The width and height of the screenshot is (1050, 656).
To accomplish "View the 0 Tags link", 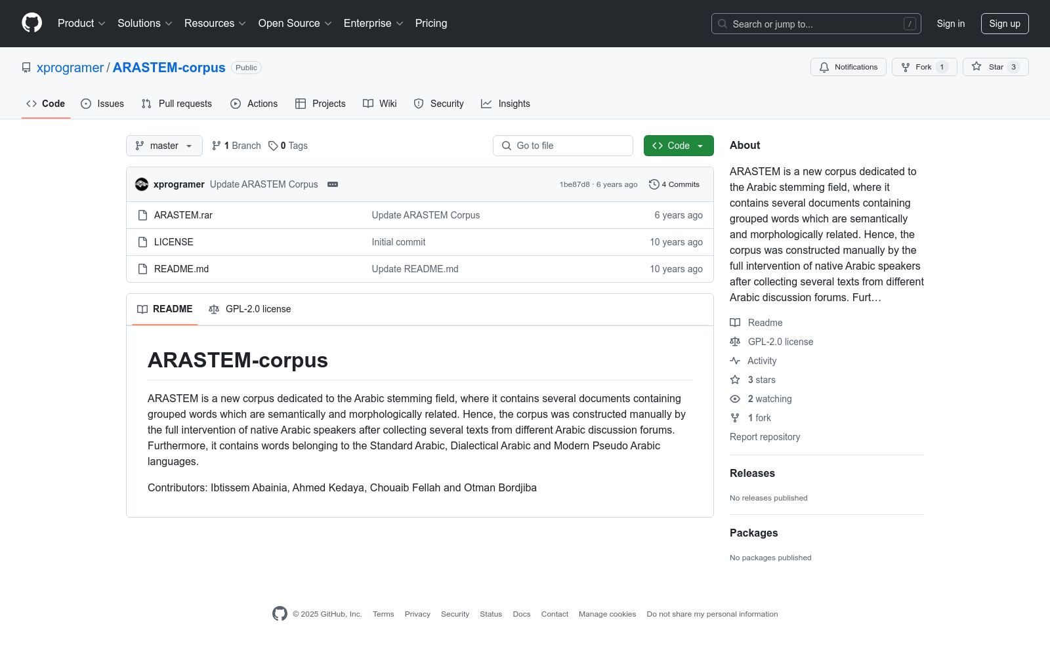I will coord(288,146).
